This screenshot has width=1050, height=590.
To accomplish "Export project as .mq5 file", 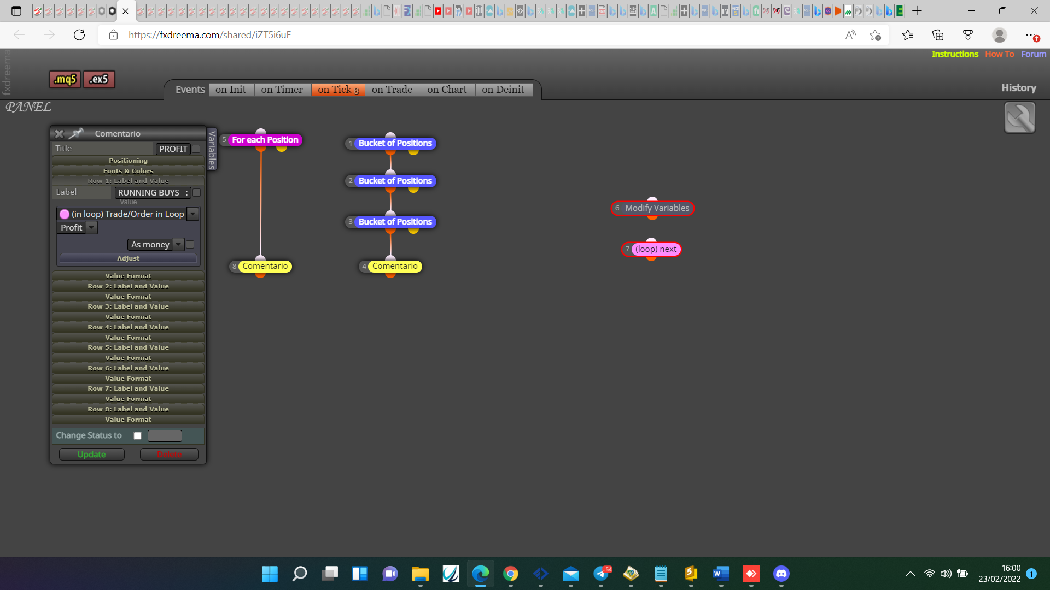I will 65,80.
